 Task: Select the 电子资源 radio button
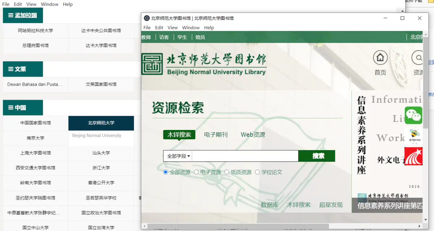click(196, 172)
